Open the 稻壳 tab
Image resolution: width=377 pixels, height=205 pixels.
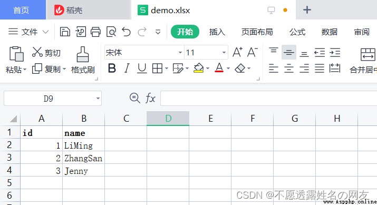pyautogui.click(x=89, y=10)
